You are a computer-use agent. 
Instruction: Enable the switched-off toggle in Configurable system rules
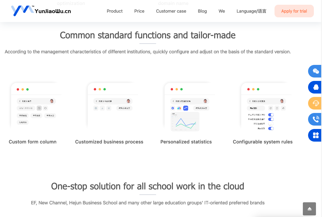point(271,124)
